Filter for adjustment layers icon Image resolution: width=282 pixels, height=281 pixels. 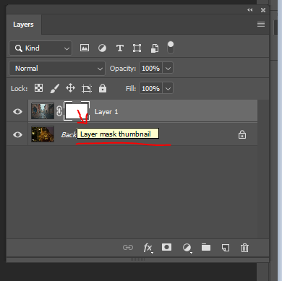[102, 48]
